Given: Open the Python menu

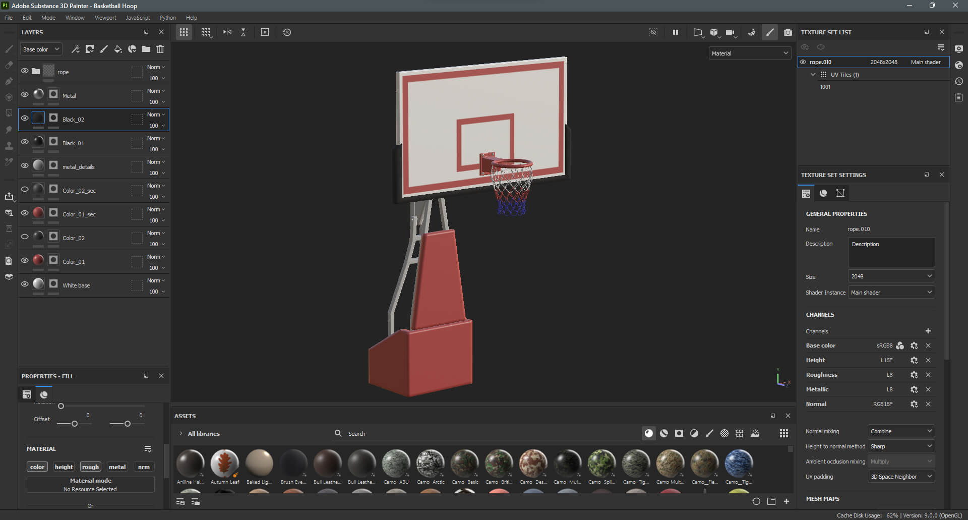Looking at the screenshot, I should (x=168, y=18).
